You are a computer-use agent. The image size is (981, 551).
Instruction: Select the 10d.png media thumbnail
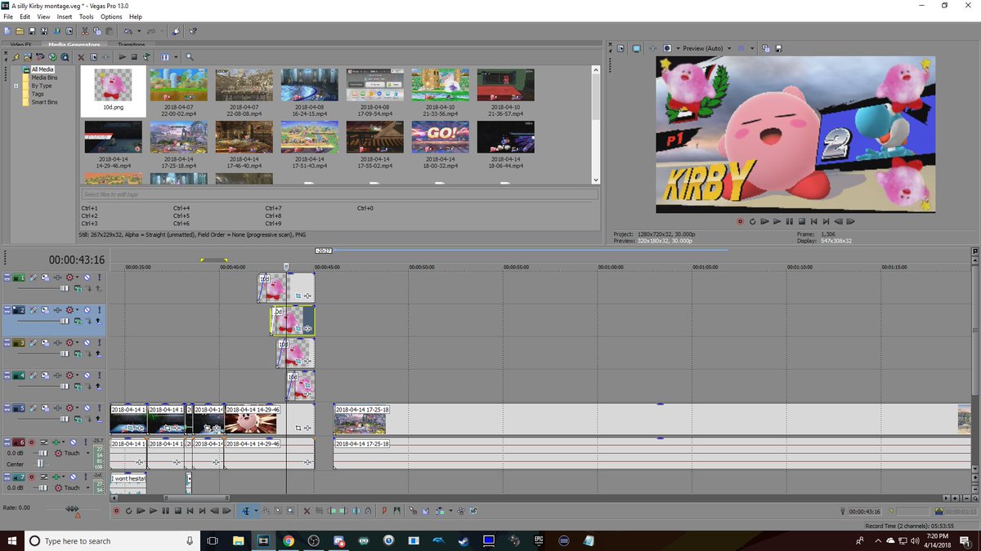(114, 91)
